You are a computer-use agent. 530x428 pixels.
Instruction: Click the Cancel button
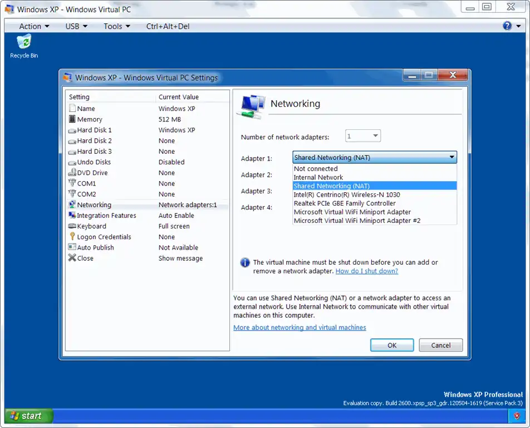440,346
